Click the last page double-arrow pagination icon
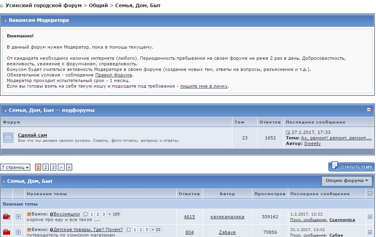The image size is (376, 237). pos(69,167)
